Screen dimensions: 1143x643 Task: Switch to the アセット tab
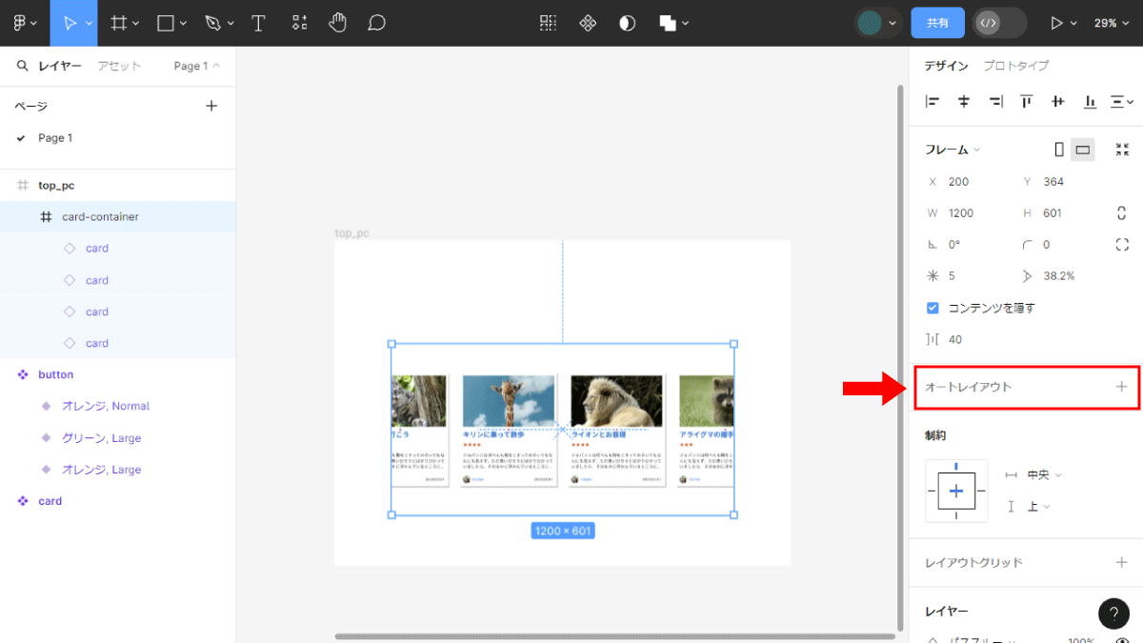tap(119, 66)
